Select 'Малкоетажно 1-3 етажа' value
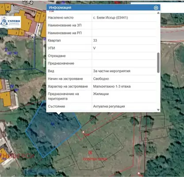The height and width of the screenshot is (177, 184). click(112, 86)
